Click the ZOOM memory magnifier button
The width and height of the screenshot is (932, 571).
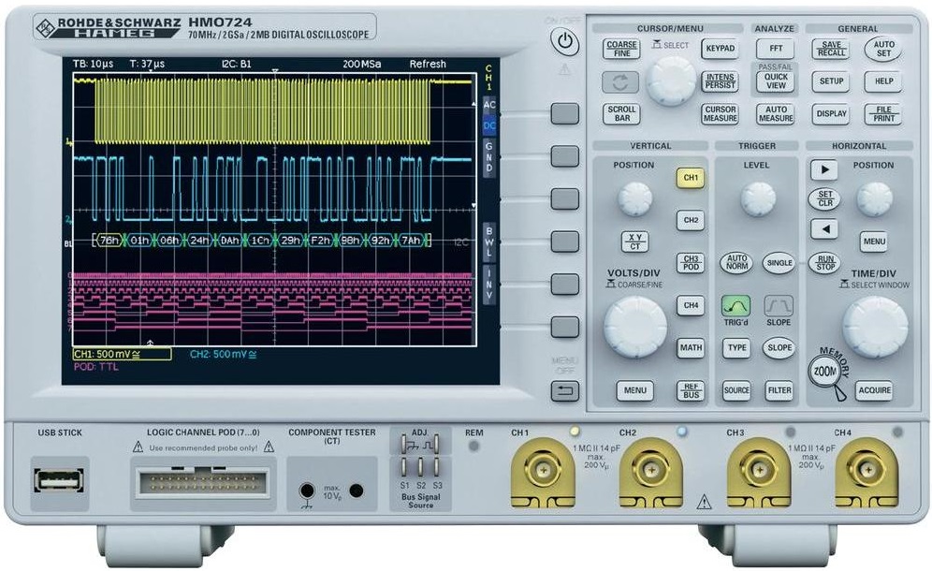click(824, 372)
